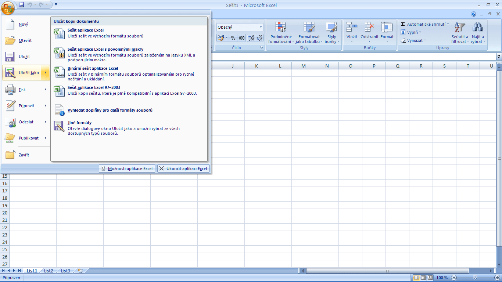The width and height of the screenshot is (502, 282).
Task: Click the zoom slider handle
Action: tap(475, 278)
